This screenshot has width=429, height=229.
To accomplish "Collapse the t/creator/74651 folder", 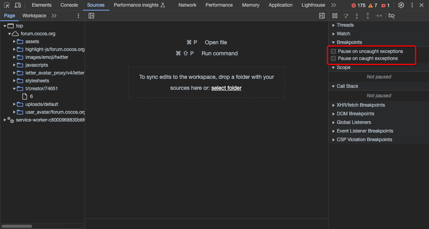I will click(14, 89).
